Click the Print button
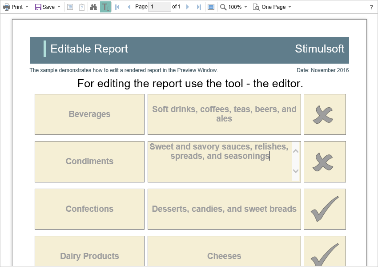This screenshot has width=378, height=267. 13,7
